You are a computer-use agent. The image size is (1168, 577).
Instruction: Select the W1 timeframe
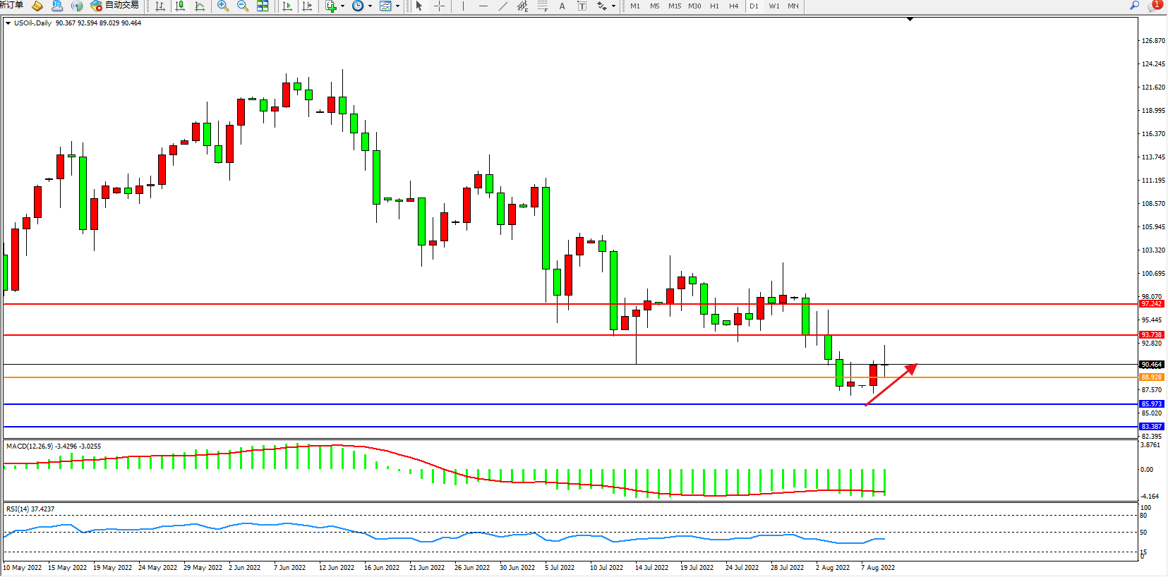click(x=774, y=6)
